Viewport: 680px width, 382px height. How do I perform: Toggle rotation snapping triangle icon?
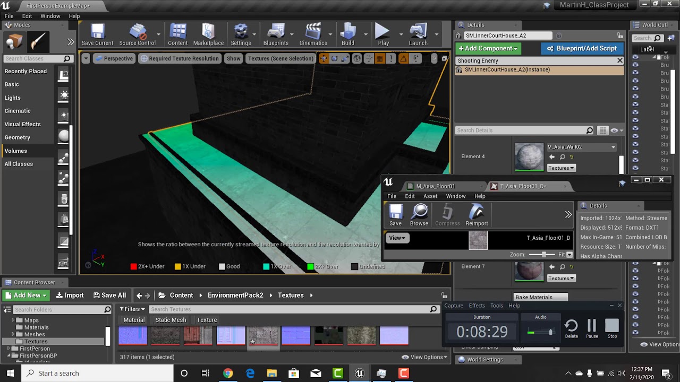click(403, 58)
